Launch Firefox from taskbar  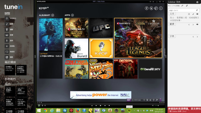(78, 110)
